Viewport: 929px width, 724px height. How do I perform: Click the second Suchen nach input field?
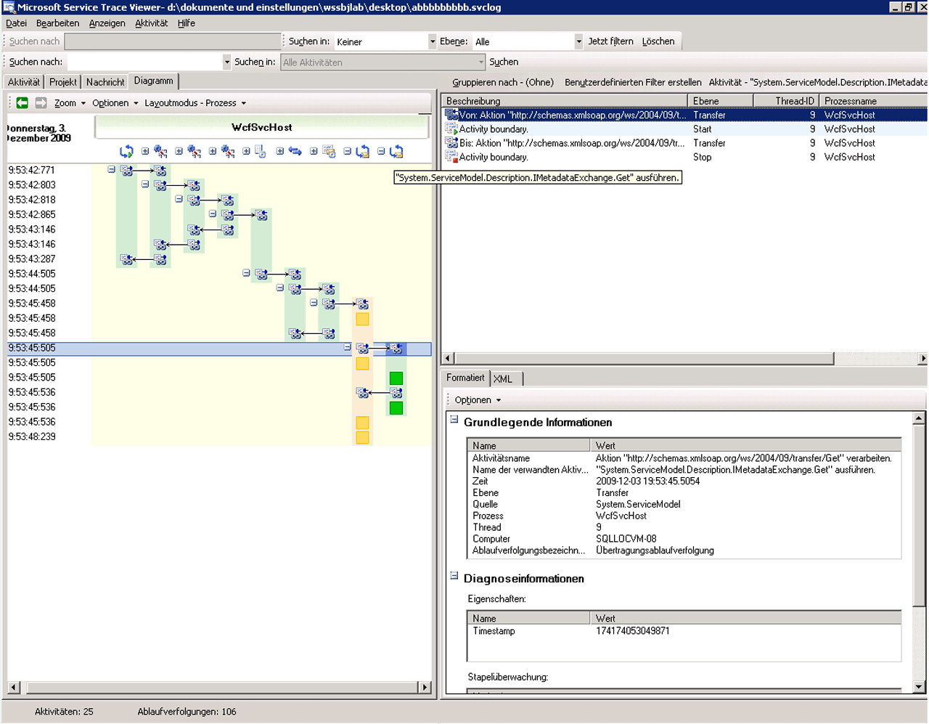(x=150, y=62)
